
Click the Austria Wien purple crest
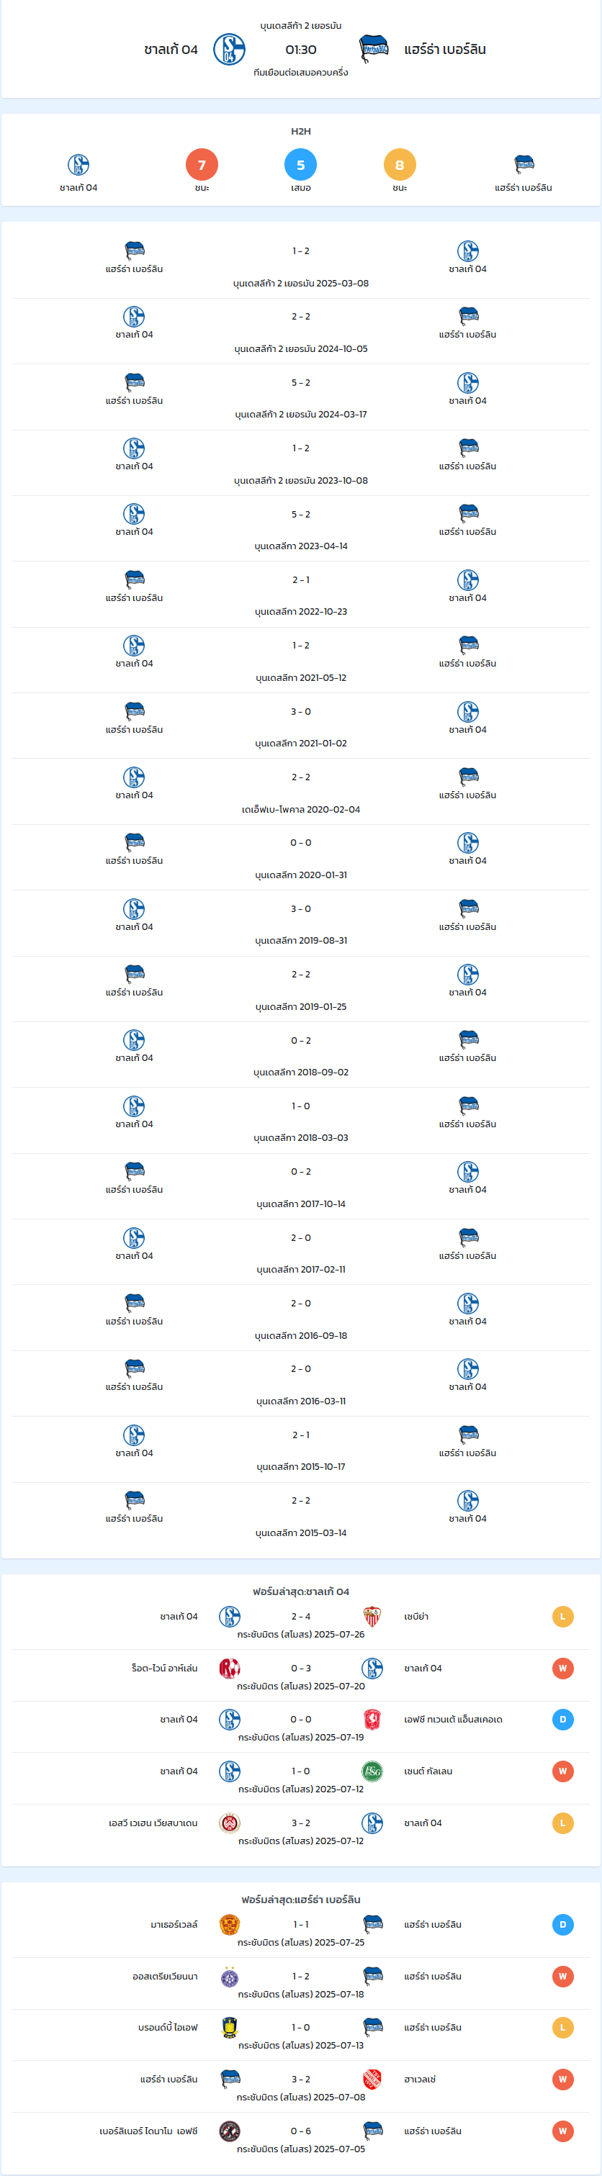229,1976
